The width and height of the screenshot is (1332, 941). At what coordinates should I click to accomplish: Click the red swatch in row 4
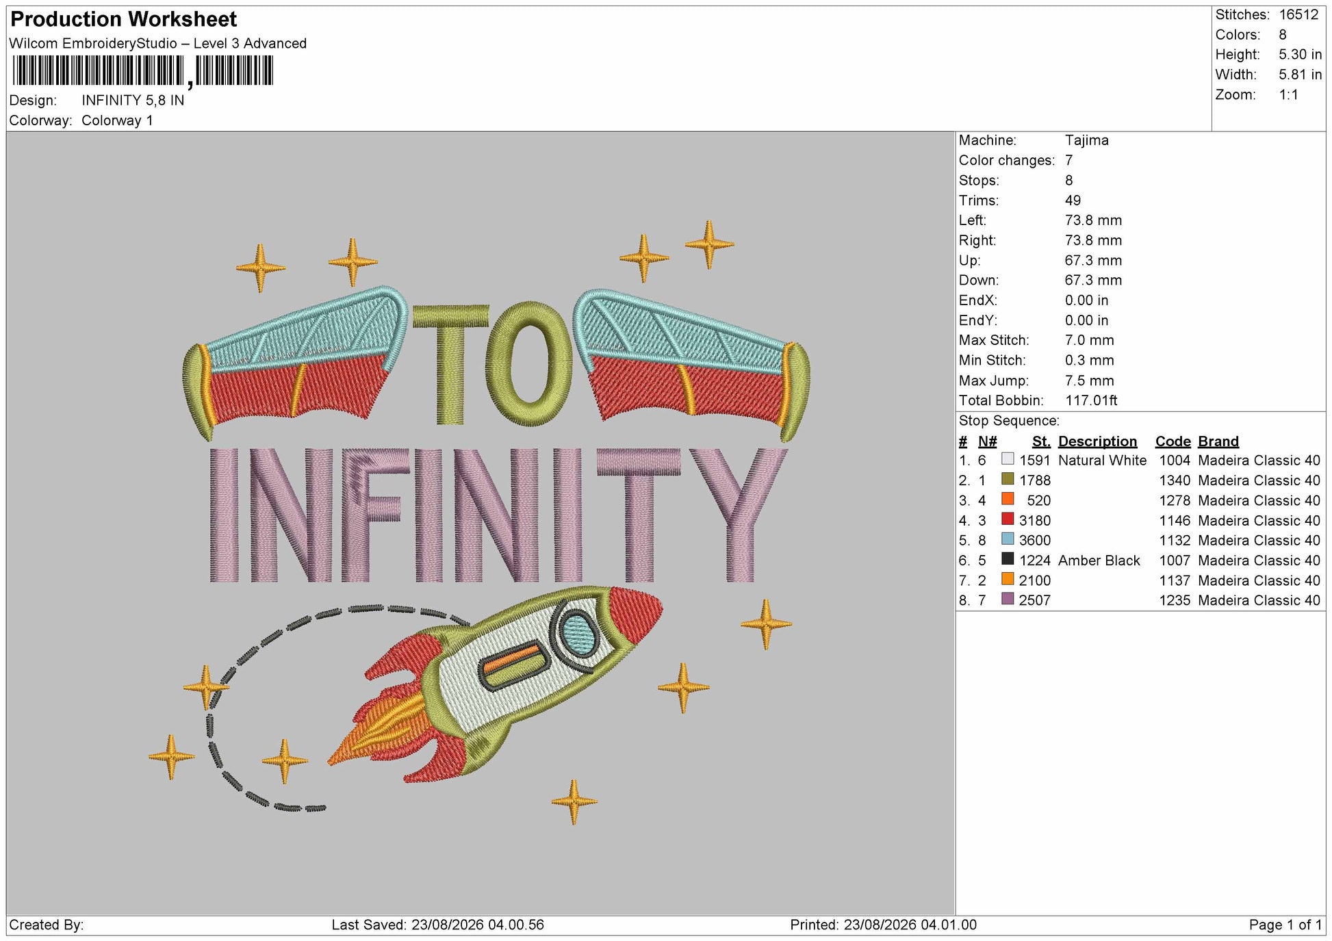[1007, 519]
